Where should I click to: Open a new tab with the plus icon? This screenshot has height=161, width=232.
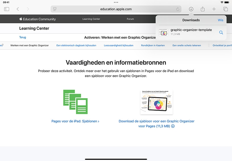coord(214,9)
